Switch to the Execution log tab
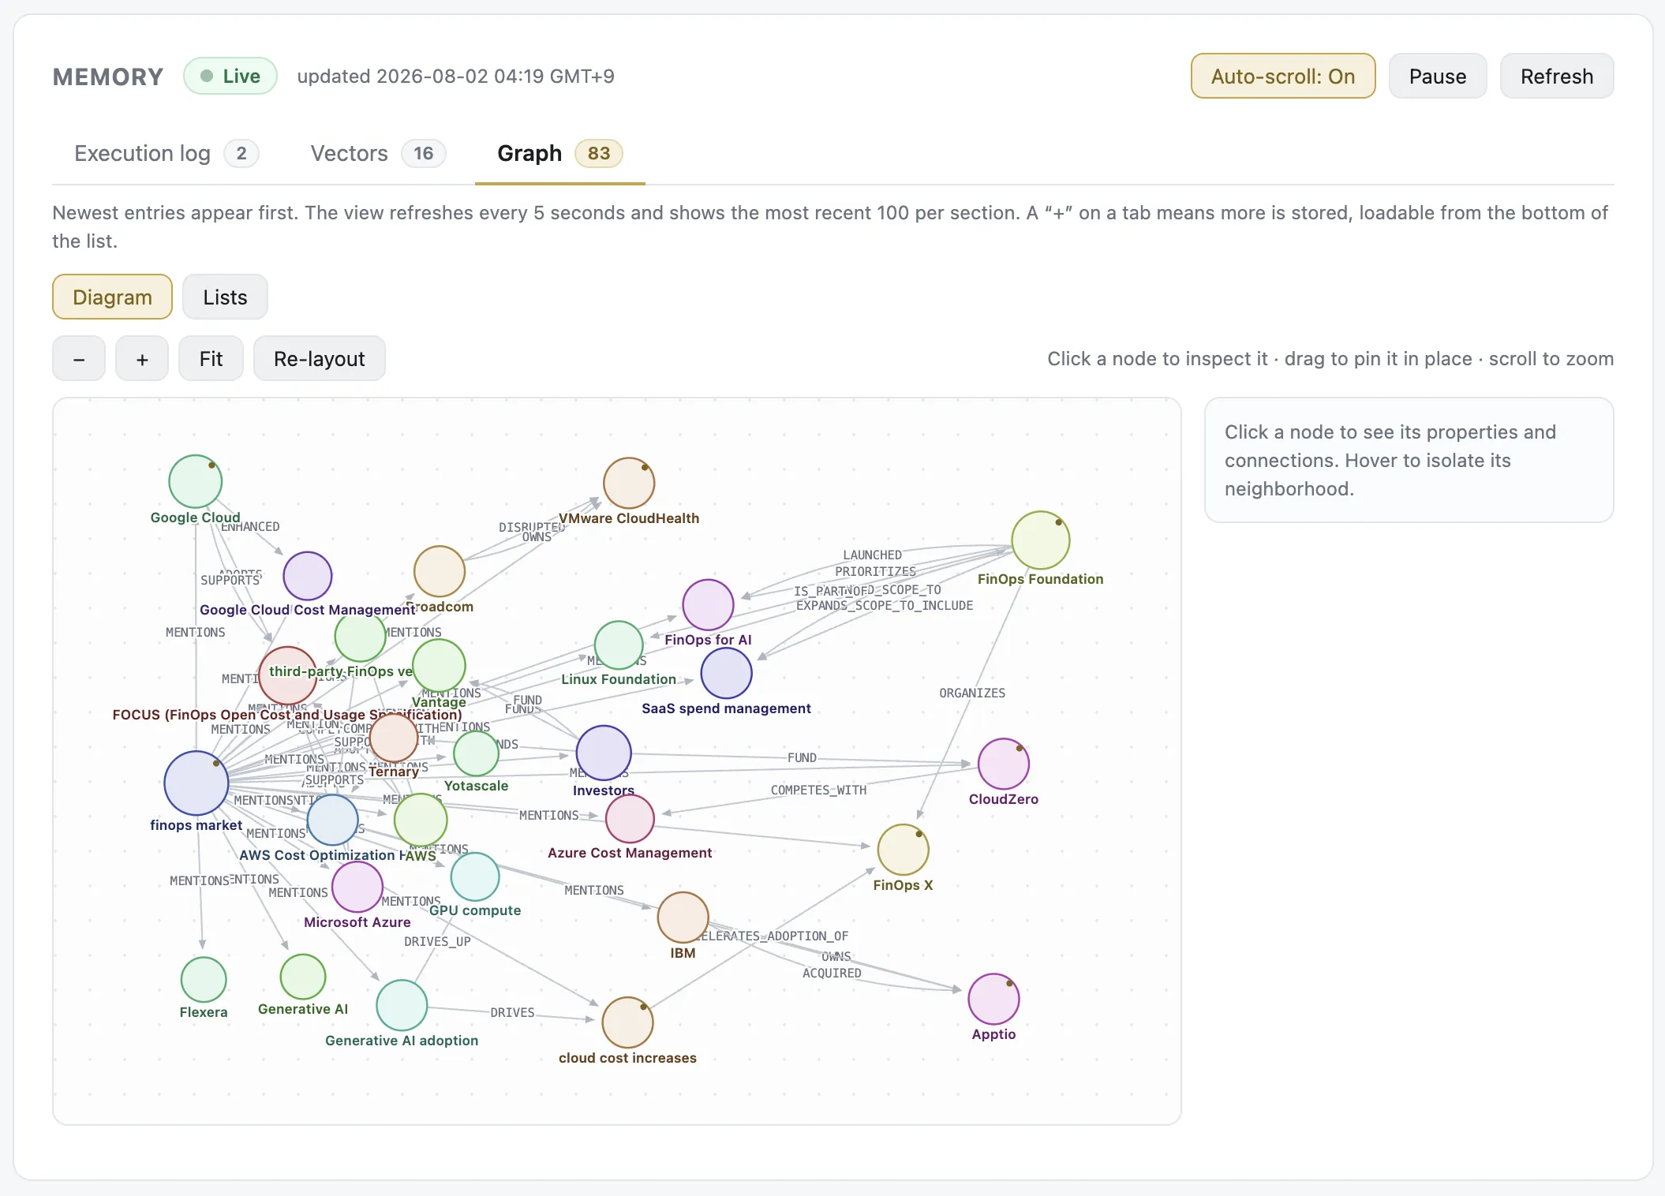The image size is (1665, 1196). pyautogui.click(x=166, y=153)
